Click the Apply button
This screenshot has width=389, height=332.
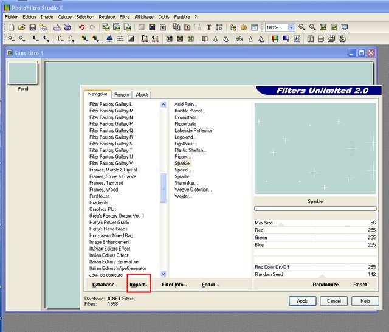click(303, 301)
